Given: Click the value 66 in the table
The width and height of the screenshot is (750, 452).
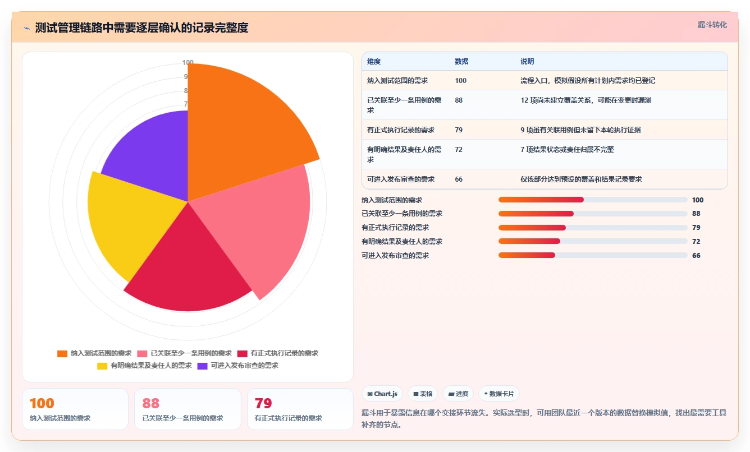Looking at the screenshot, I should [x=459, y=179].
